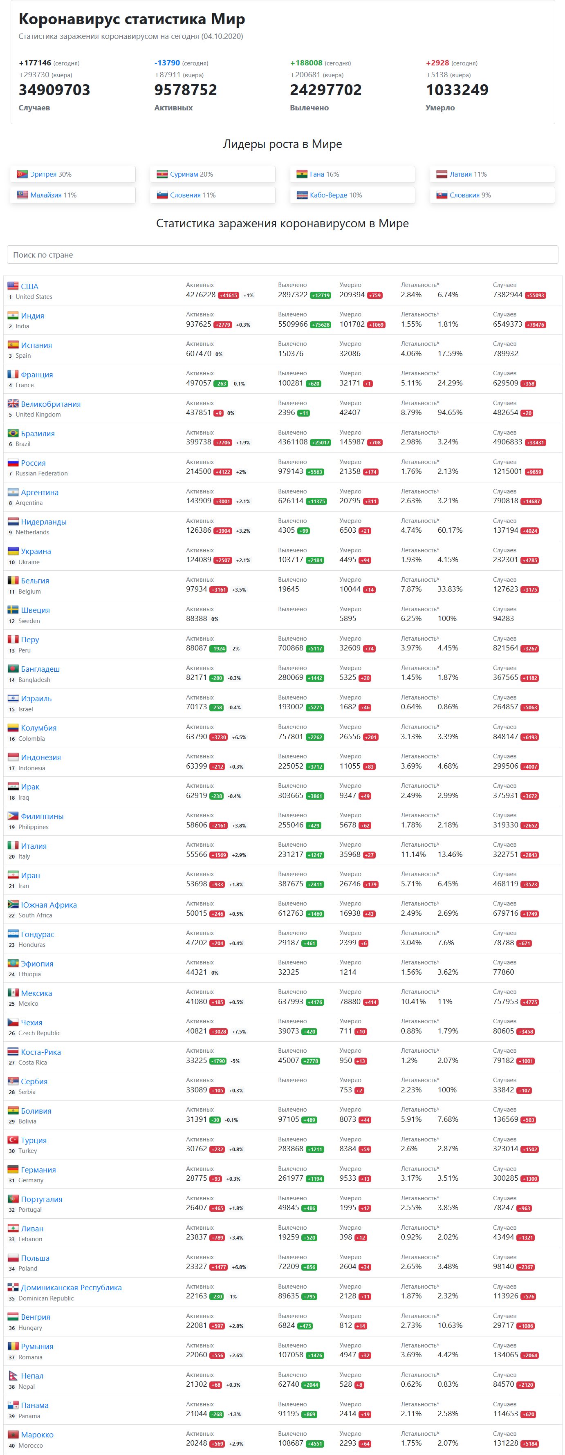Click the Latvia flag in growth leaders
The image size is (565, 1455).
pos(442,174)
